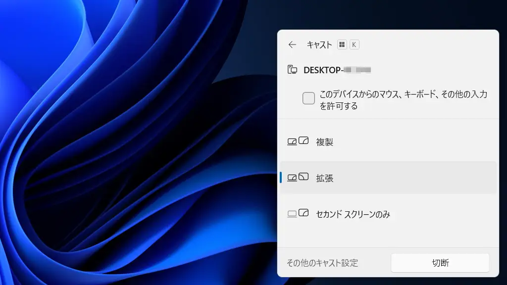
Task: Click the キャスト panel title
Action: click(x=319, y=45)
